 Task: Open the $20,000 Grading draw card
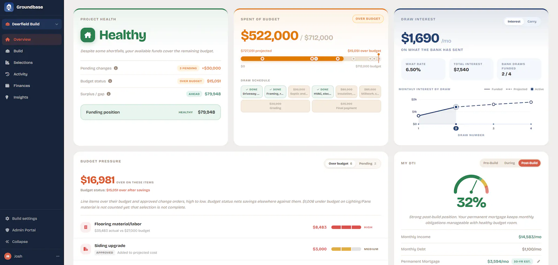(x=275, y=106)
